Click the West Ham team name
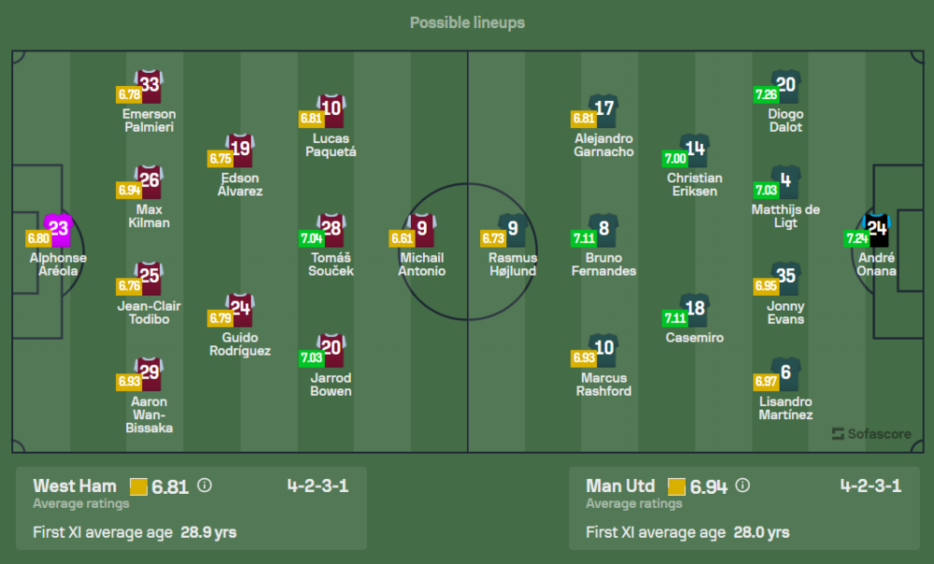The height and width of the screenshot is (564, 934). 75,486
